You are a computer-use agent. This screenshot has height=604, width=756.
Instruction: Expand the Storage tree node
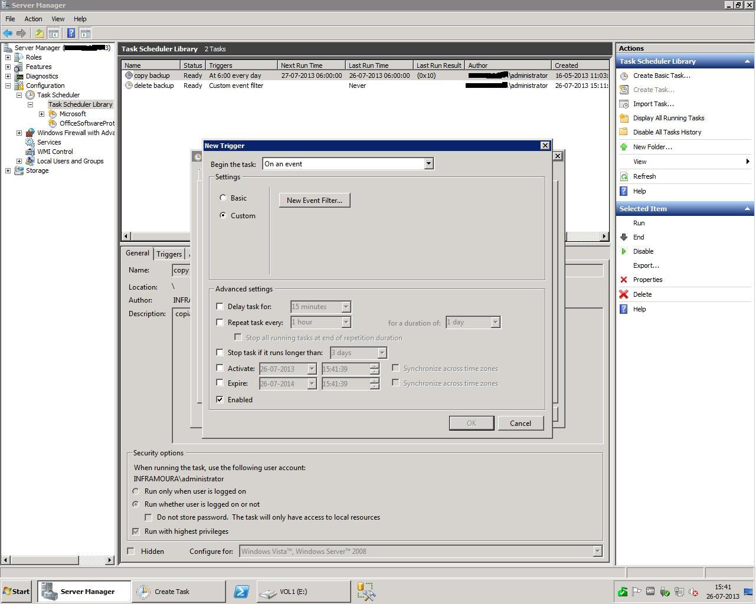(8, 170)
